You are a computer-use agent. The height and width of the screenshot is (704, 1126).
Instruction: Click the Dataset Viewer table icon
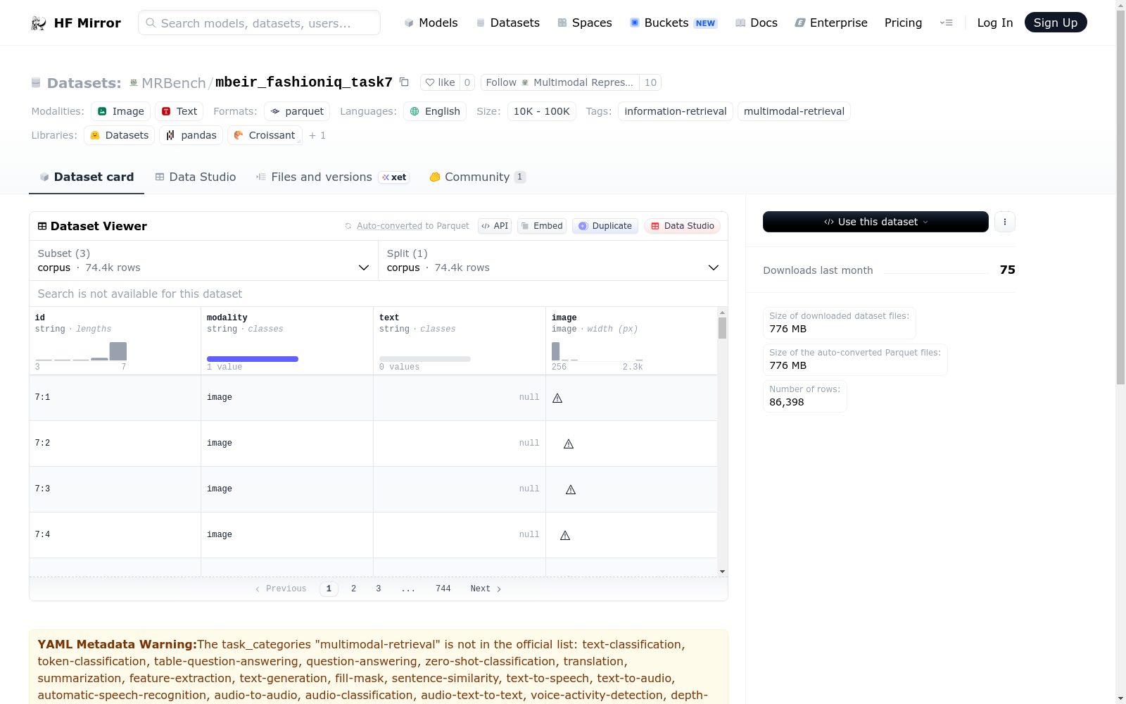coord(42,226)
